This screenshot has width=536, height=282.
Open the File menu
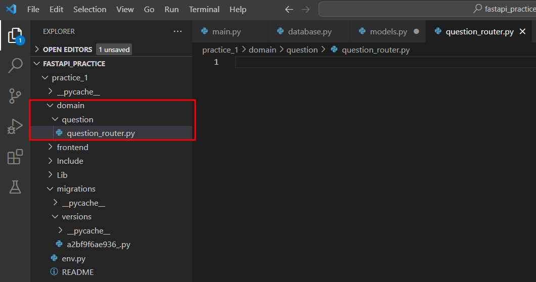33,9
